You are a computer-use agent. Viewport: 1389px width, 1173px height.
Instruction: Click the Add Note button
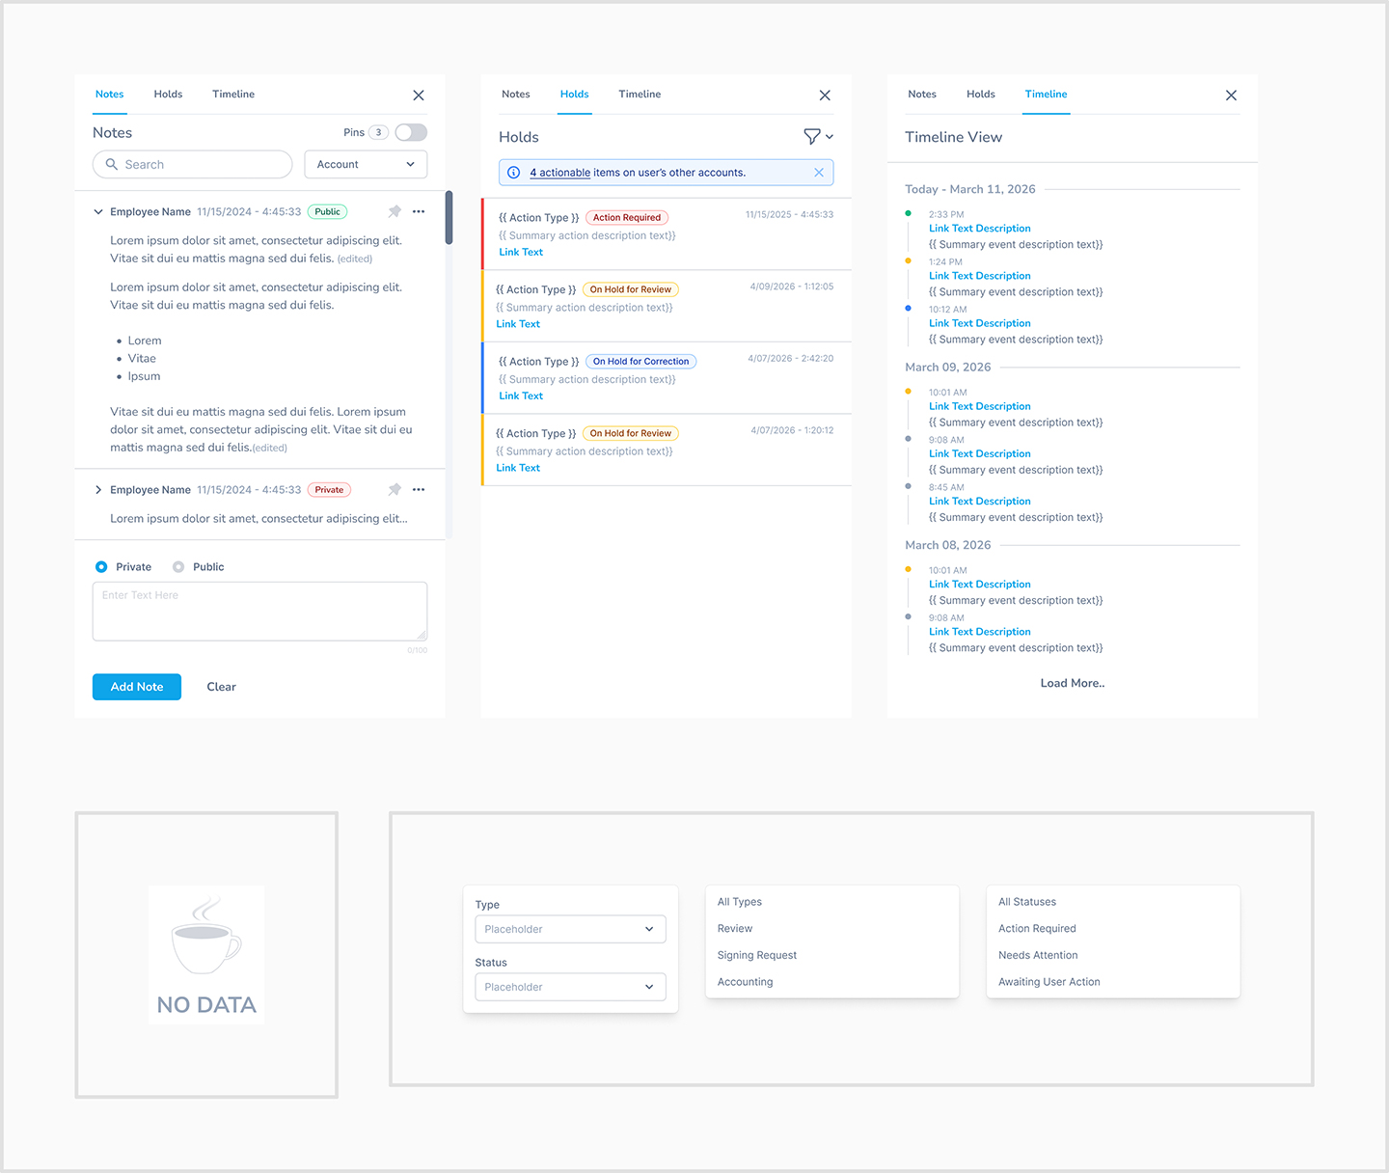pyautogui.click(x=137, y=687)
